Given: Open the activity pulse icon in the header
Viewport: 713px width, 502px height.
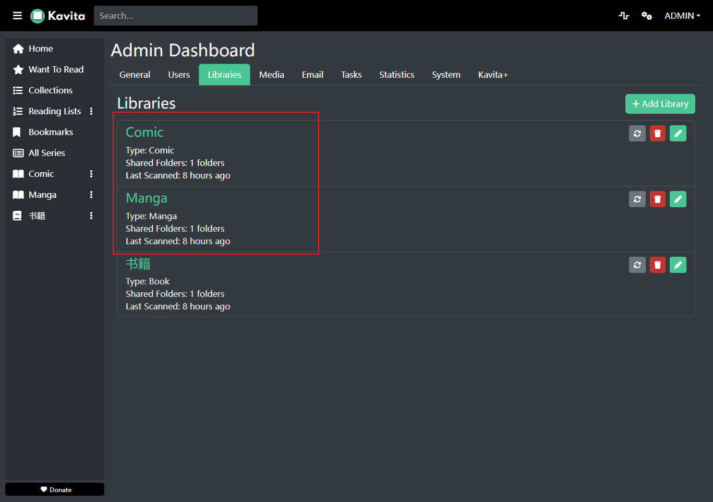Looking at the screenshot, I should (624, 16).
